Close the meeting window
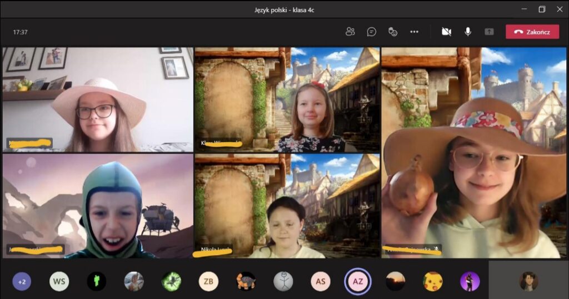The height and width of the screenshot is (299, 569). (560, 9)
